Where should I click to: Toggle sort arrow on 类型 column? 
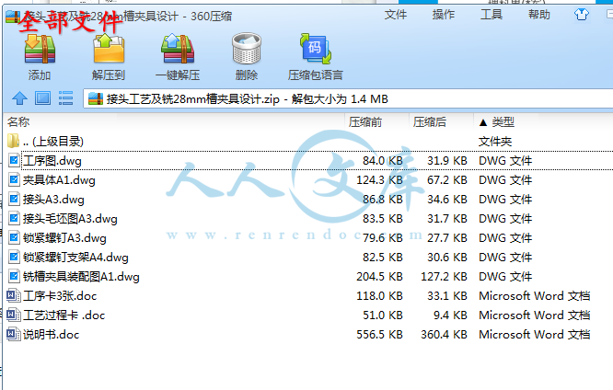(483, 122)
